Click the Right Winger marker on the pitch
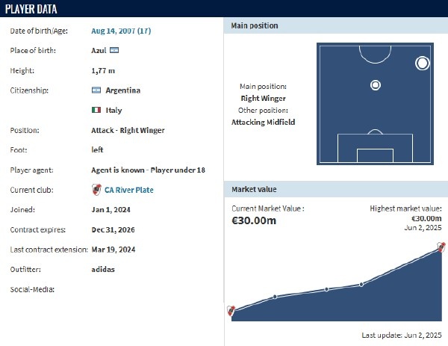Image resolution: width=448 pixels, height=346 pixels. tap(423, 64)
